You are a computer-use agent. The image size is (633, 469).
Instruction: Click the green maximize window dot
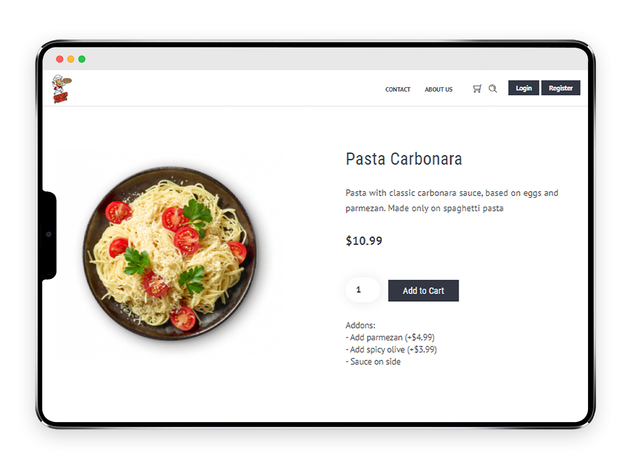[82, 59]
